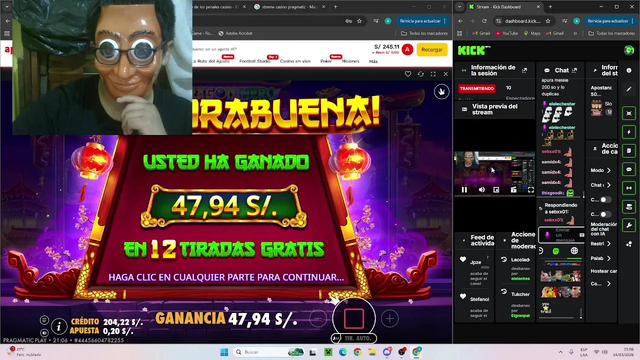The image size is (640, 360).
Task: Open password key icon in casino address bar
Action: coord(348,21)
